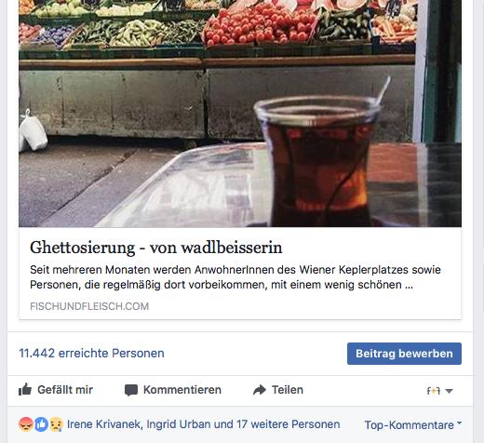Open the Top-Kommentare sorting dropdown
484x443 pixels.
413,425
